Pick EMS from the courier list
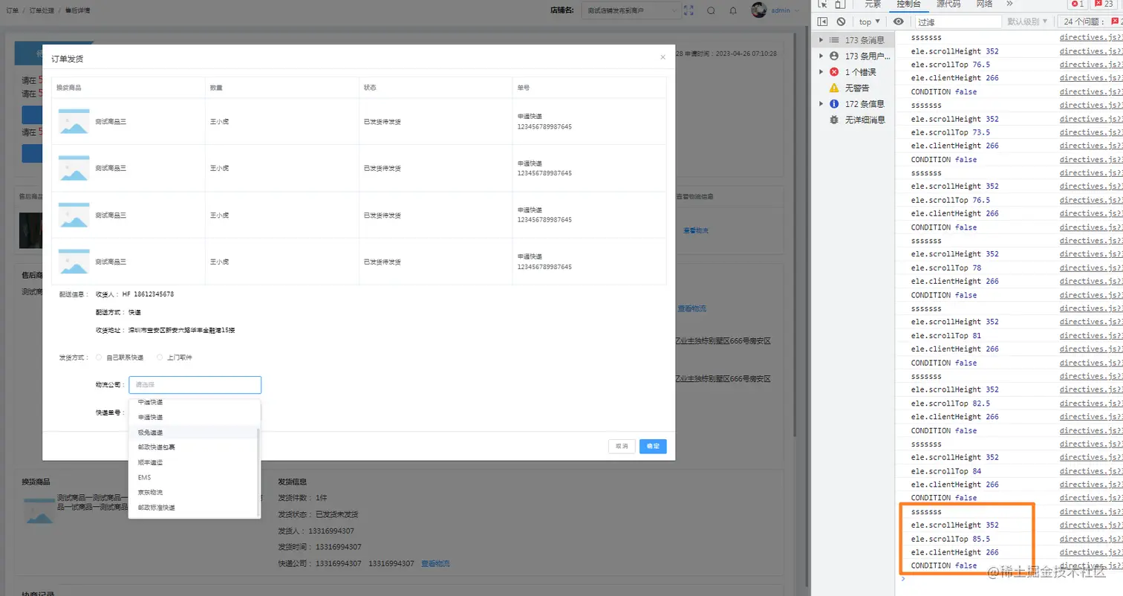The height and width of the screenshot is (596, 1123). point(193,477)
